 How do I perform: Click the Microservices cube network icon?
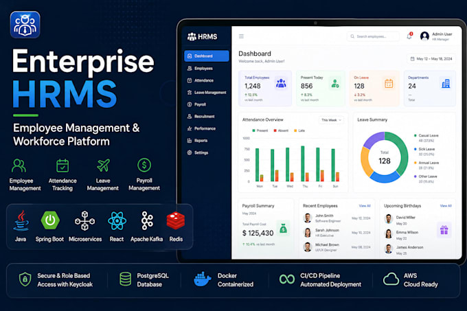[85, 221]
